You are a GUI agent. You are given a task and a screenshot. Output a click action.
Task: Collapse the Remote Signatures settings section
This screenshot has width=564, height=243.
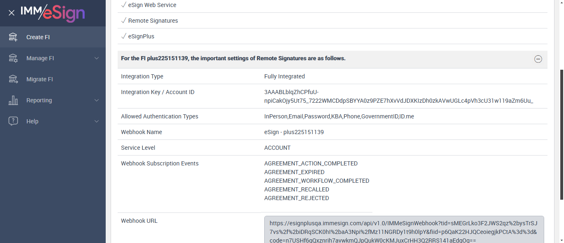pyautogui.click(x=538, y=59)
